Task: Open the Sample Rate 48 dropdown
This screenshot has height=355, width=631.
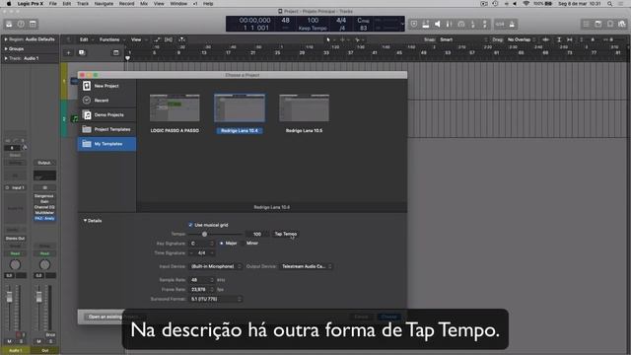Action: [x=202, y=280]
